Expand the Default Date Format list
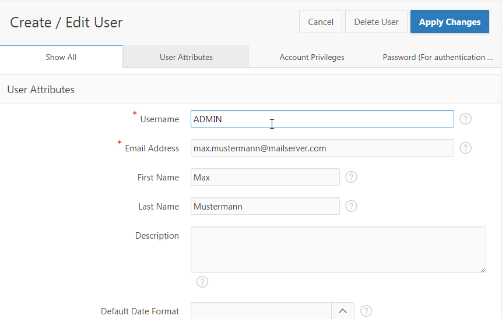 343,311
